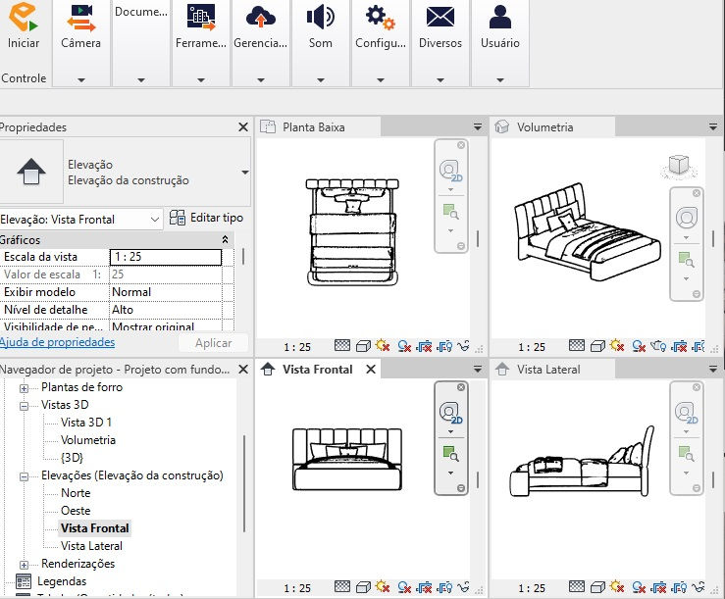Open detail level icon in Planta Baixa
This screenshot has width=725, height=599.
pos(342,345)
